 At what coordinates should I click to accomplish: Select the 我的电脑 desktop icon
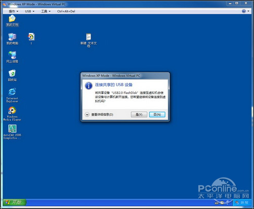coord(12,39)
